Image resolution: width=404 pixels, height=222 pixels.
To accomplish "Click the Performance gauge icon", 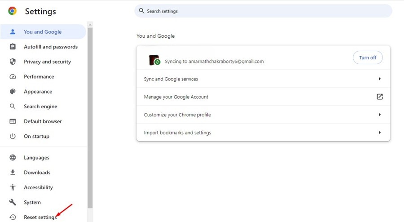I will tap(13, 76).
